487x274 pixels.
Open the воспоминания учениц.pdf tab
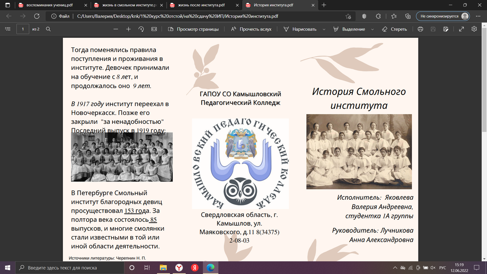click(49, 6)
